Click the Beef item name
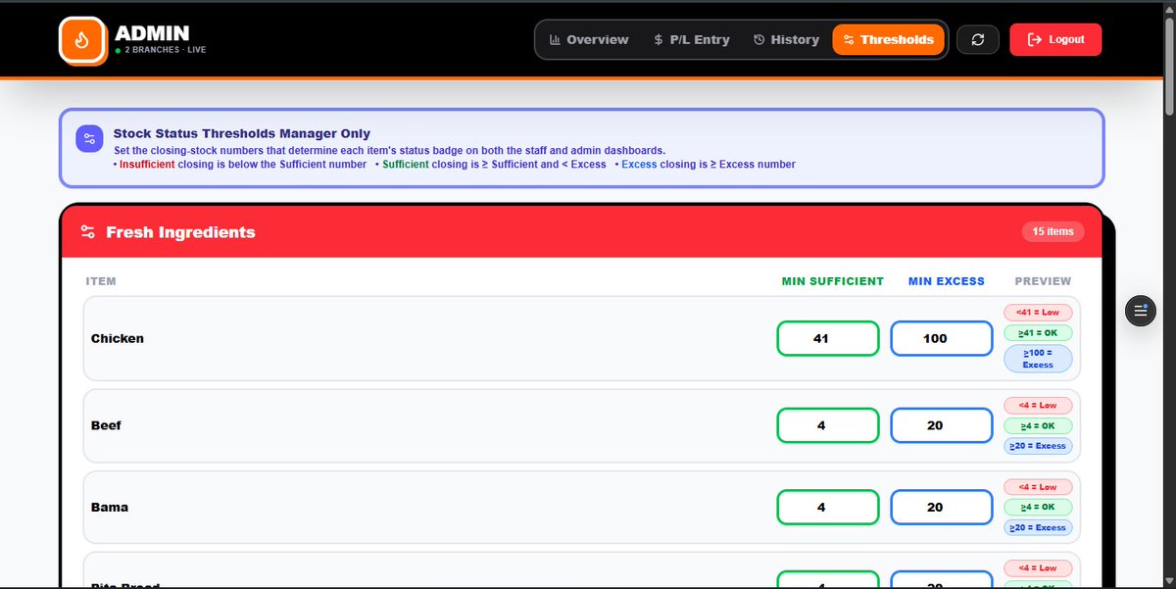The height and width of the screenshot is (589, 1176). (x=106, y=425)
